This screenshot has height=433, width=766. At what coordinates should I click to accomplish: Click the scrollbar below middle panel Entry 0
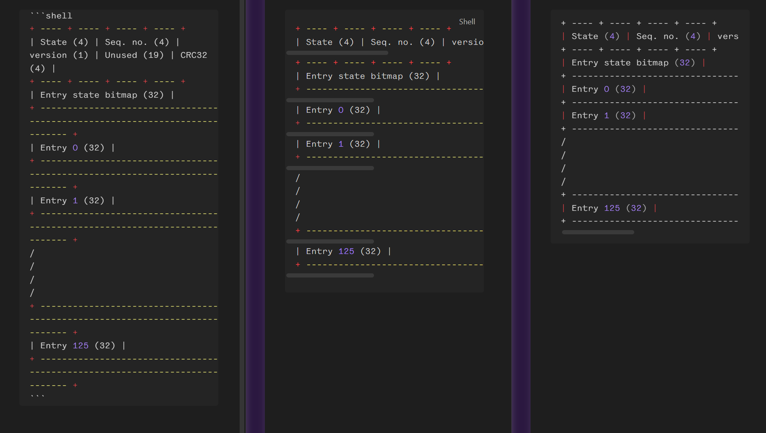point(330,134)
